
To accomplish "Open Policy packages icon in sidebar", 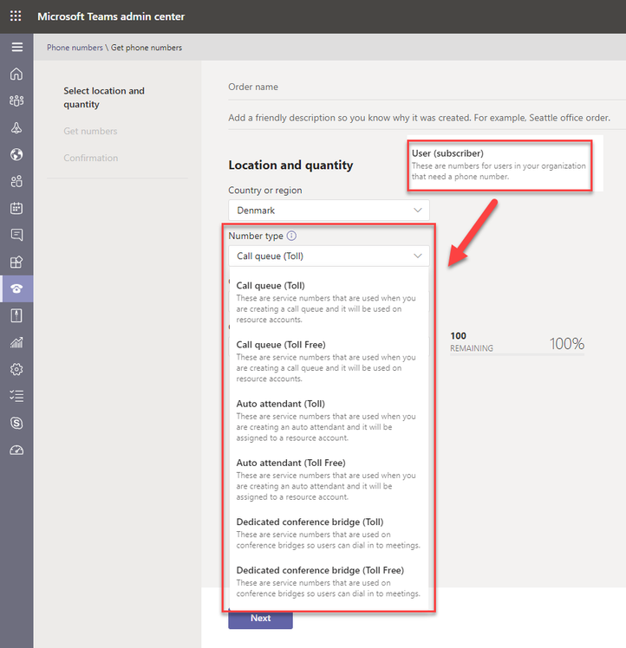I will (x=16, y=315).
